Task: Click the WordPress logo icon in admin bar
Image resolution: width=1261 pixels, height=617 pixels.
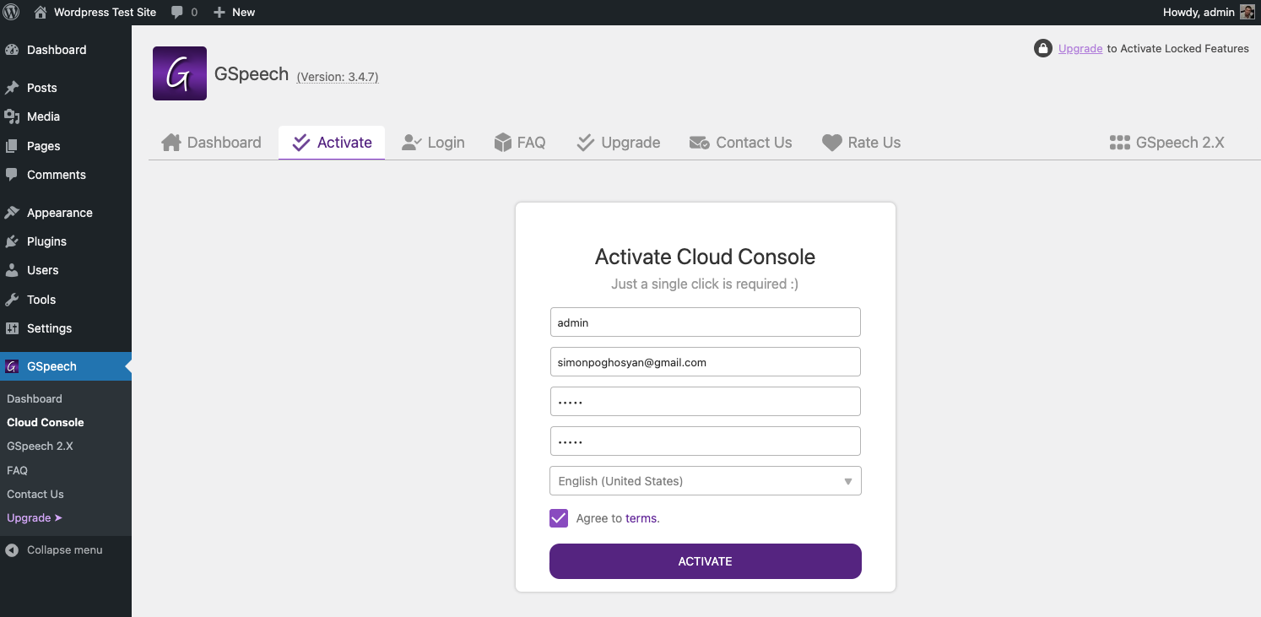Action: tap(12, 12)
